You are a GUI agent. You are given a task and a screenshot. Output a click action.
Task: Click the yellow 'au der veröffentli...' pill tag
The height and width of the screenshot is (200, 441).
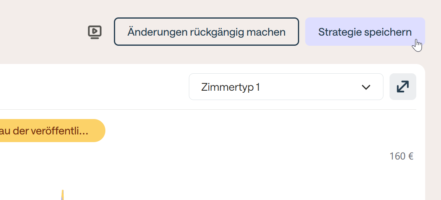point(49,131)
